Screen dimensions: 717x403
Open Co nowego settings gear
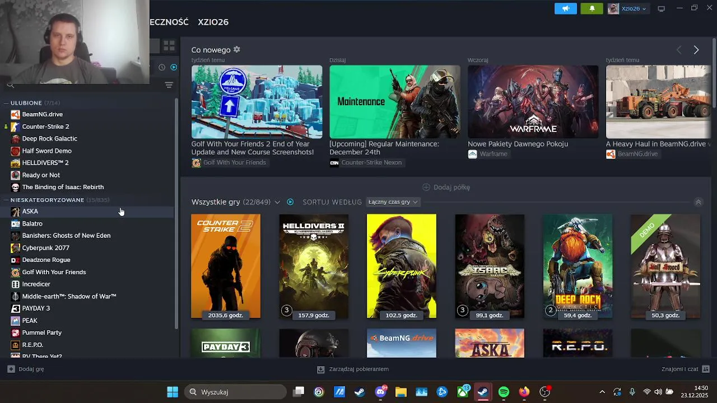point(236,50)
